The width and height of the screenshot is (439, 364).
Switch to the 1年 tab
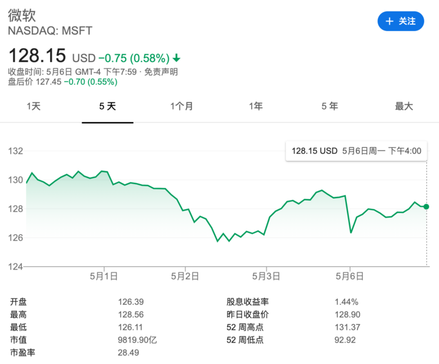pos(256,107)
